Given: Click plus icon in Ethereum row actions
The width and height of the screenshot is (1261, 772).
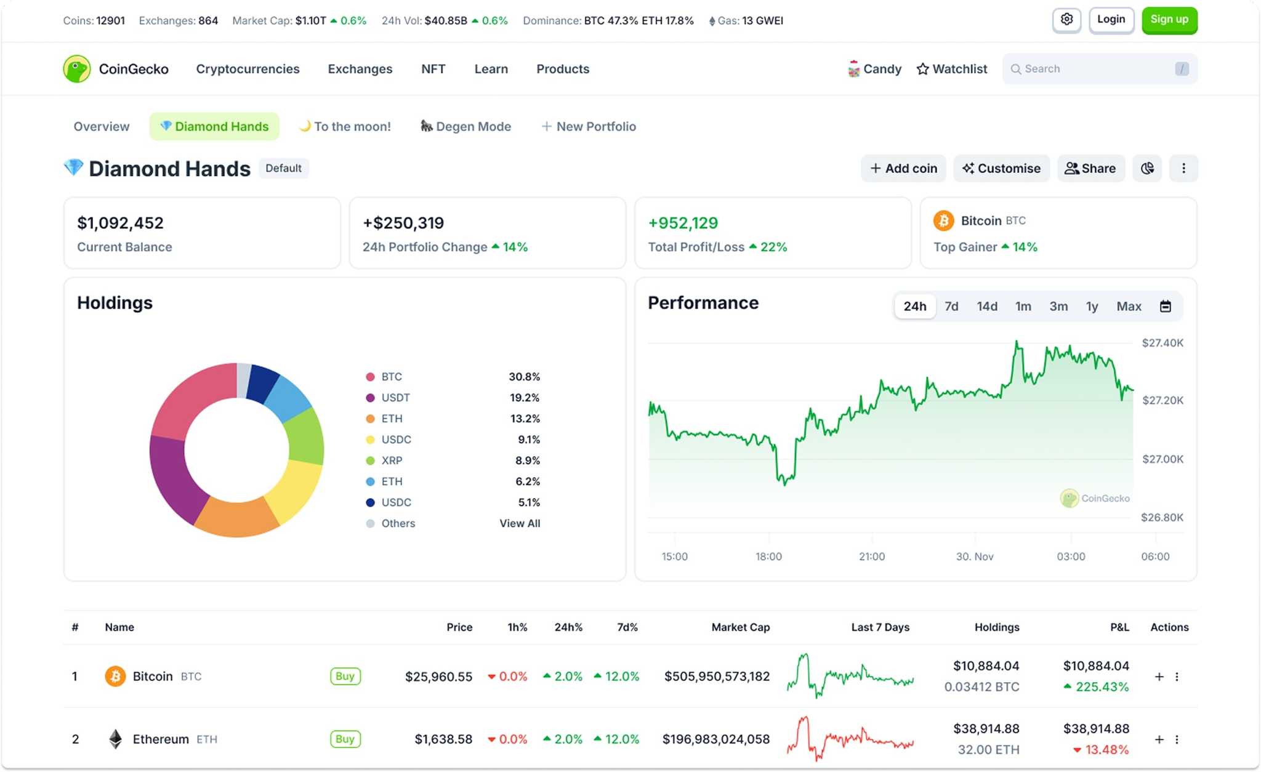Looking at the screenshot, I should (1159, 739).
